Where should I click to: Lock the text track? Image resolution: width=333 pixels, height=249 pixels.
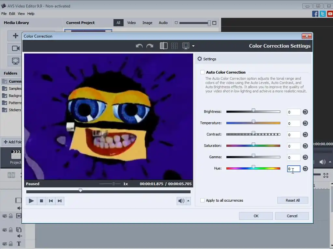[x=11, y=244]
